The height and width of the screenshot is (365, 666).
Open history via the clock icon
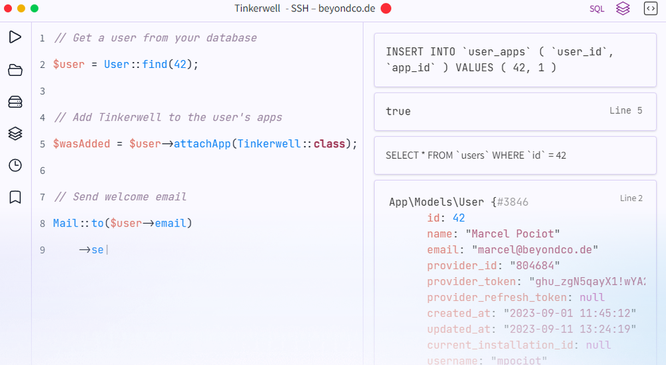15,165
